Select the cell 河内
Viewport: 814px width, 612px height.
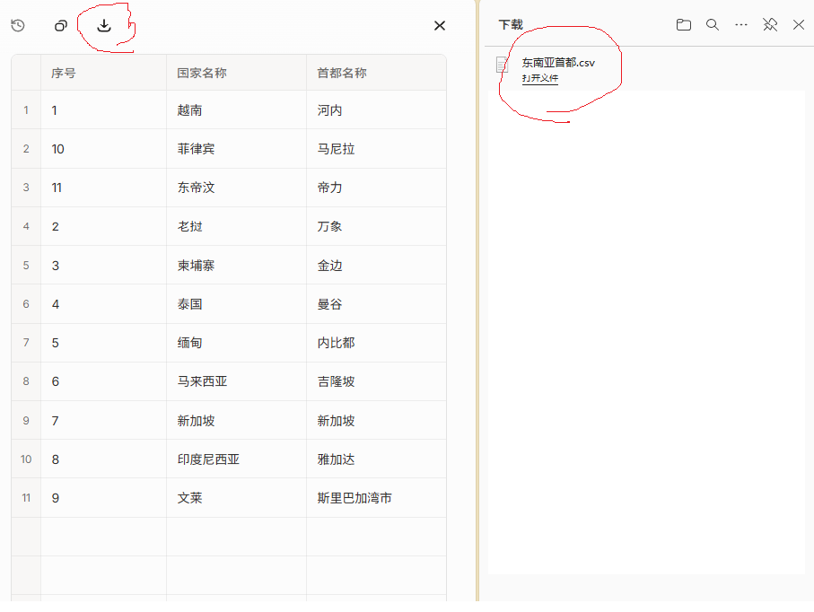pos(376,110)
